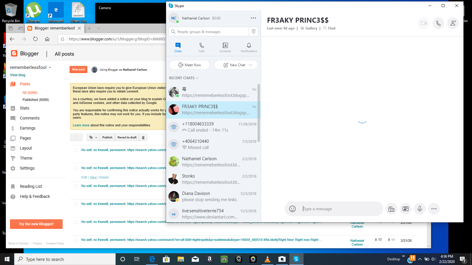This screenshot has height=265, width=472.
Task: Go to Edge home page icon
Action: tap(47, 39)
